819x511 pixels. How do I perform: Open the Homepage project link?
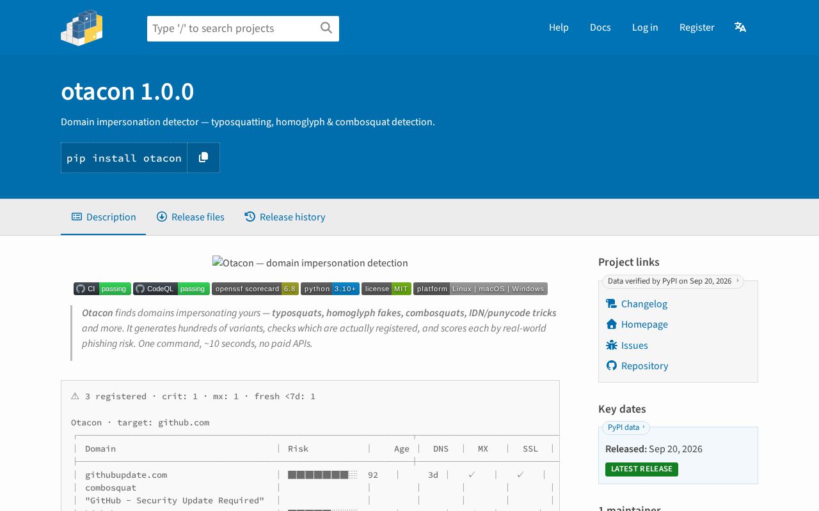644,324
